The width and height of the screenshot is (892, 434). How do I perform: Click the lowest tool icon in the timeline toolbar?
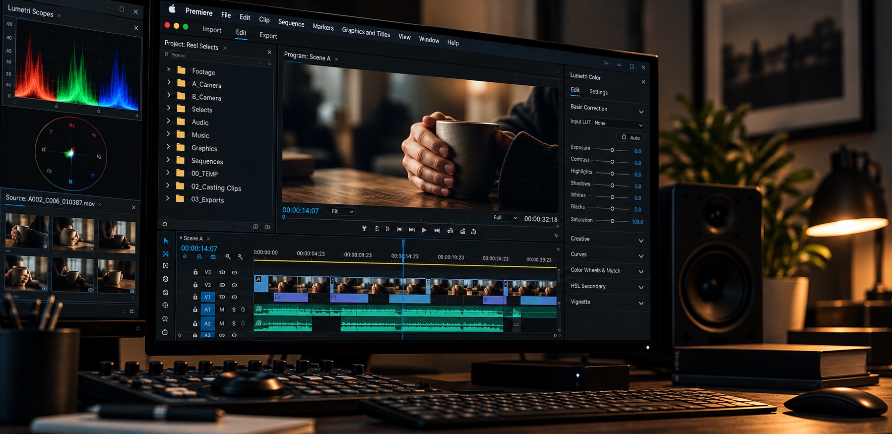(x=165, y=332)
